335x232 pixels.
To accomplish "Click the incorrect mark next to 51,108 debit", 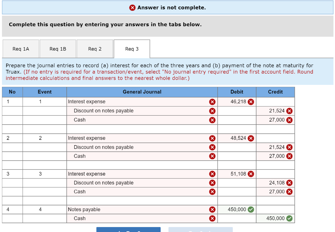I will (251, 174).
